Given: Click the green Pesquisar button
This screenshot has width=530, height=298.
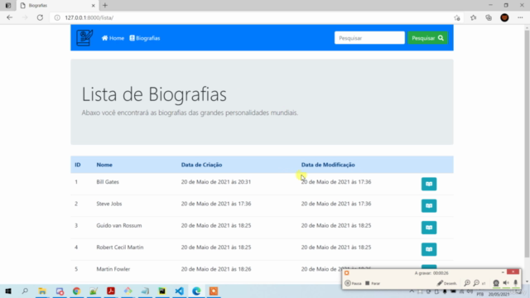Looking at the screenshot, I should (427, 38).
